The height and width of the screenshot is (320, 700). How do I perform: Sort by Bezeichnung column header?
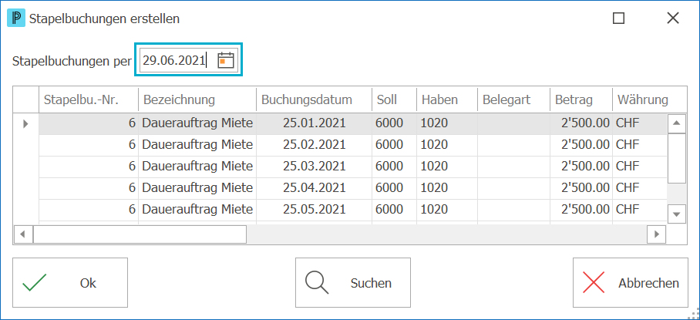point(197,99)
